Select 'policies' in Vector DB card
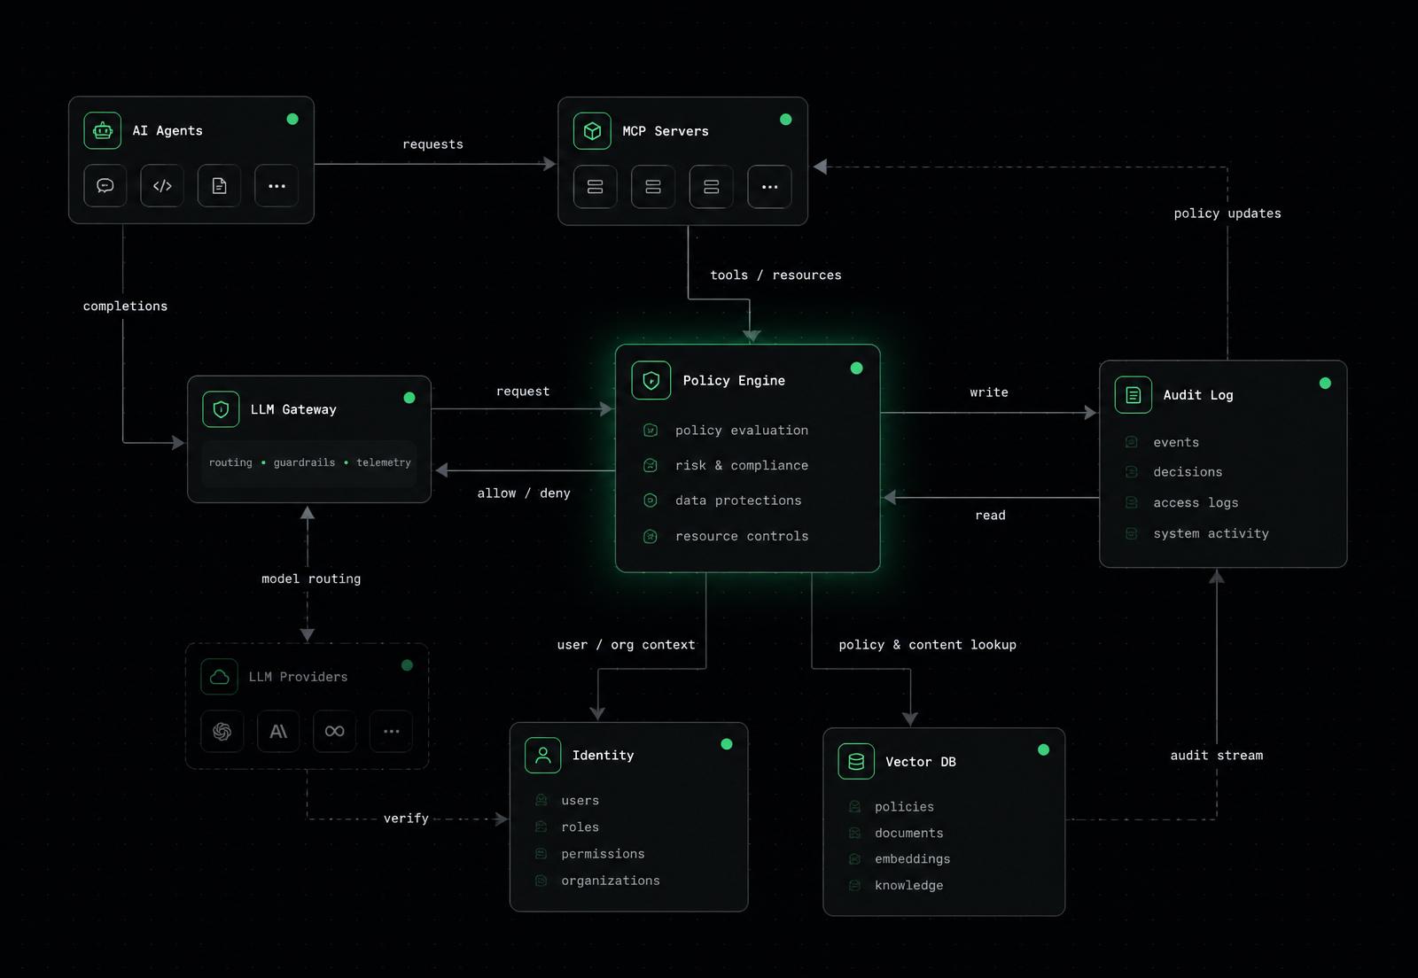The height and width of the screenshot is (978, 1418). [x=904, y=807]
